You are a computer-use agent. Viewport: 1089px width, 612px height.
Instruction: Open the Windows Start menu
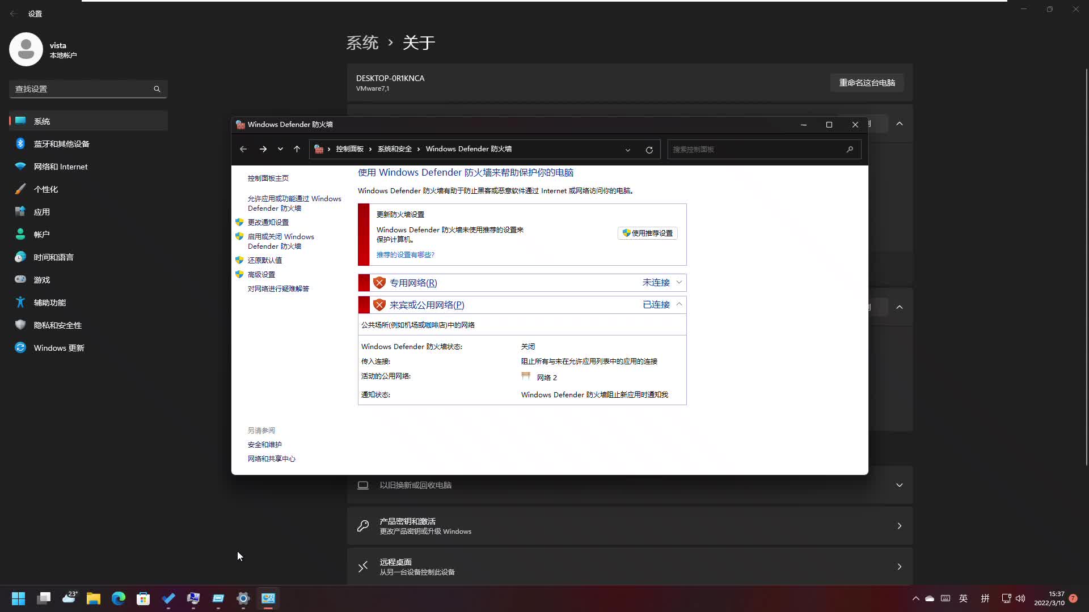(19, 598)
